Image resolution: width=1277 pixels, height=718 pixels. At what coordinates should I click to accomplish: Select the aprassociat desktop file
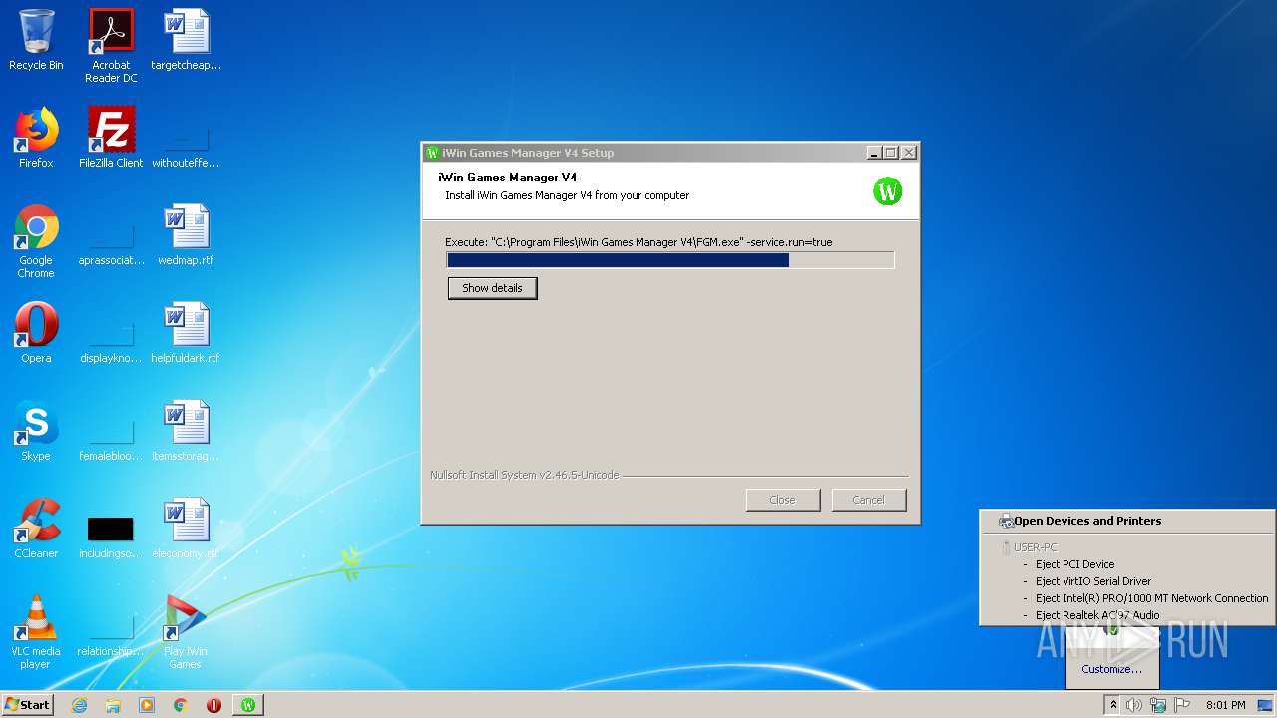(111, 242)
